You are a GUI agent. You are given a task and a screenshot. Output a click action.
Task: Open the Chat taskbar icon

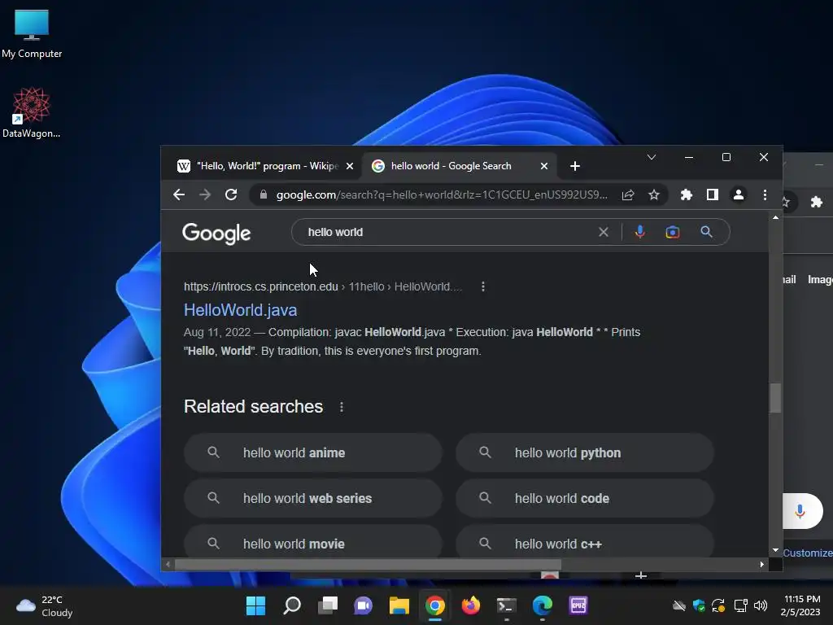tap(364, 605)
